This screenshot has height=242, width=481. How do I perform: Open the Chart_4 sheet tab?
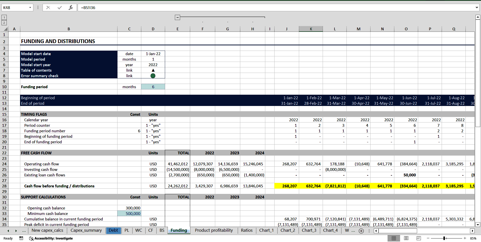pos(330,230)
